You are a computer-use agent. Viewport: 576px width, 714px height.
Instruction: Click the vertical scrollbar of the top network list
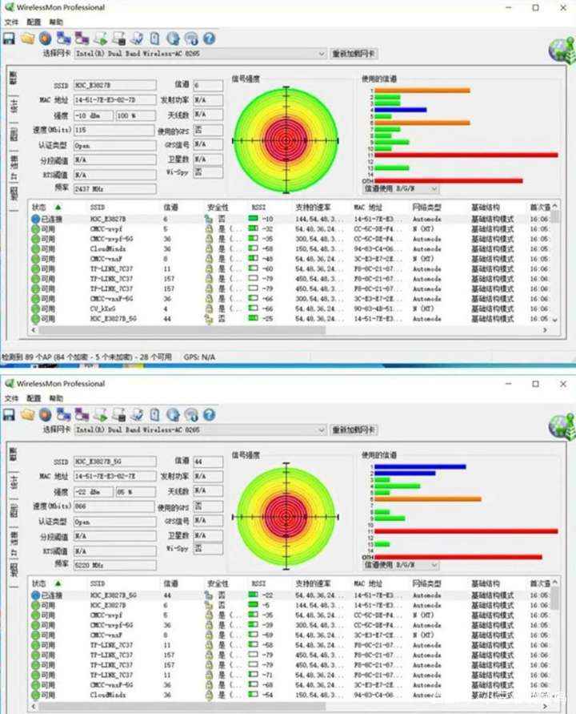[555, 264]
